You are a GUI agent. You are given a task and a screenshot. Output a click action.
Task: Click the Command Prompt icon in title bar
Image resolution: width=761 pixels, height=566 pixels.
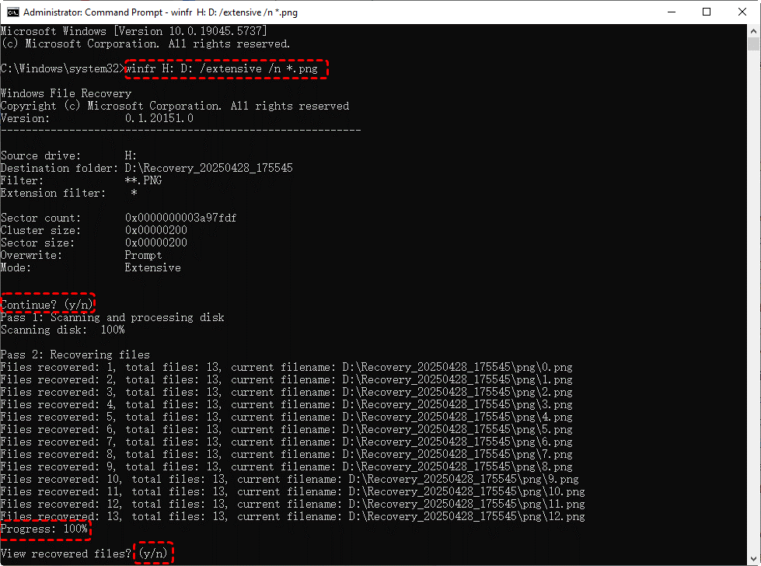(x=12, y=12)
